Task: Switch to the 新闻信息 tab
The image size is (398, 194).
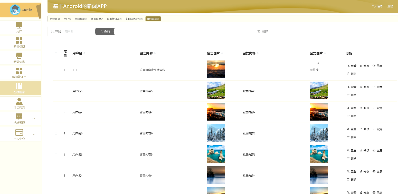Action: click(96, 19)
